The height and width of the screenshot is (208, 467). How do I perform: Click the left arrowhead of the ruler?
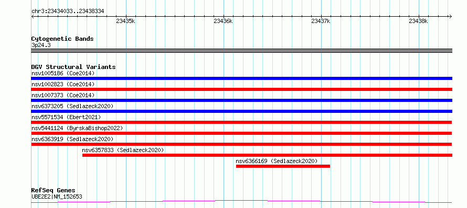[x=33, y=17]
